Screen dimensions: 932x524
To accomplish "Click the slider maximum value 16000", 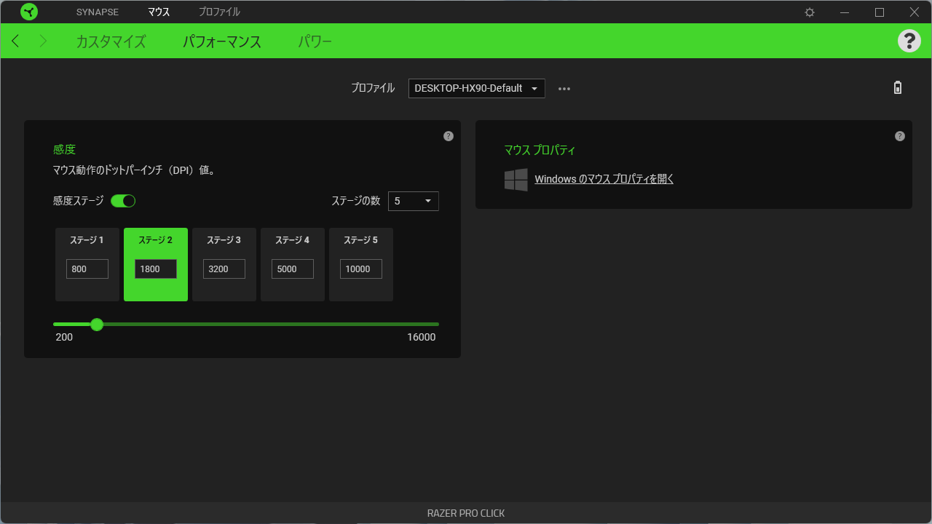I will 421,337.
